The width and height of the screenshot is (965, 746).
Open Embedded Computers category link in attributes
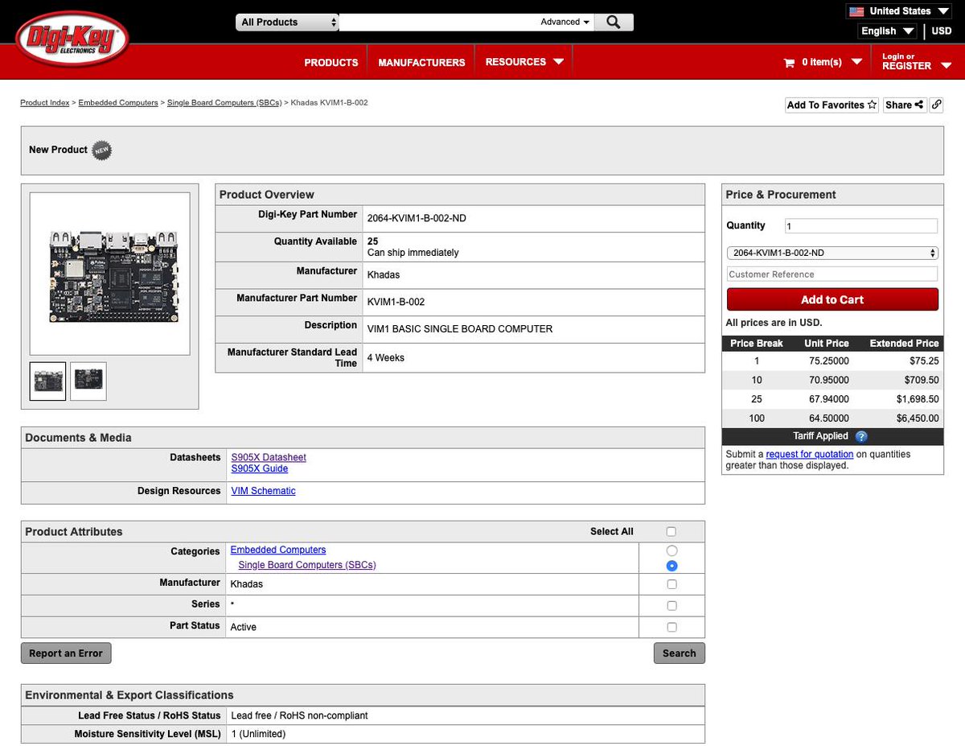click(278, 550)
